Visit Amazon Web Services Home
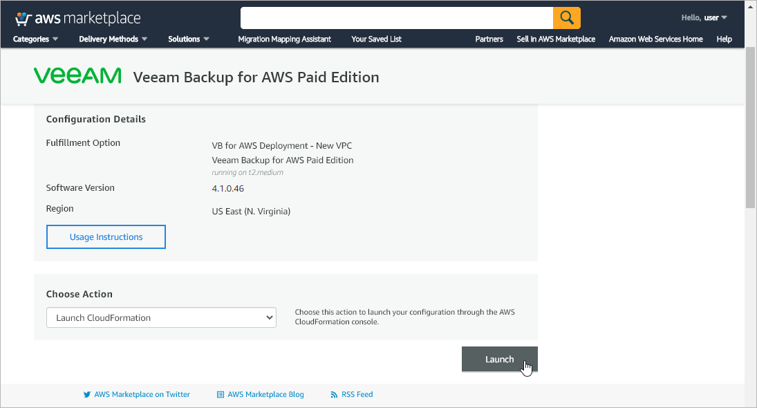The height and width of the screenshot is (408, 757). pyautogui.click(x=655, y=39)
